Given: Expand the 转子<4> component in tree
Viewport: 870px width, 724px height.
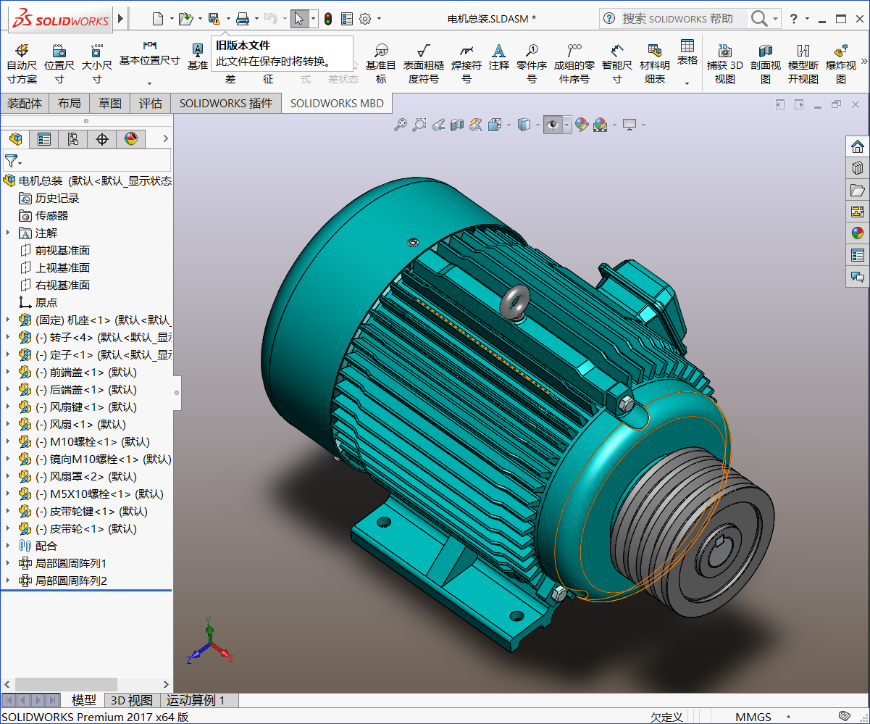Looking at the screenshot, I should (8, 337).
